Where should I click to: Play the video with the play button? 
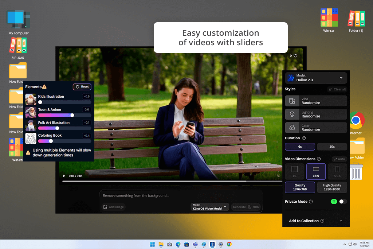click(x=64, y=176)
